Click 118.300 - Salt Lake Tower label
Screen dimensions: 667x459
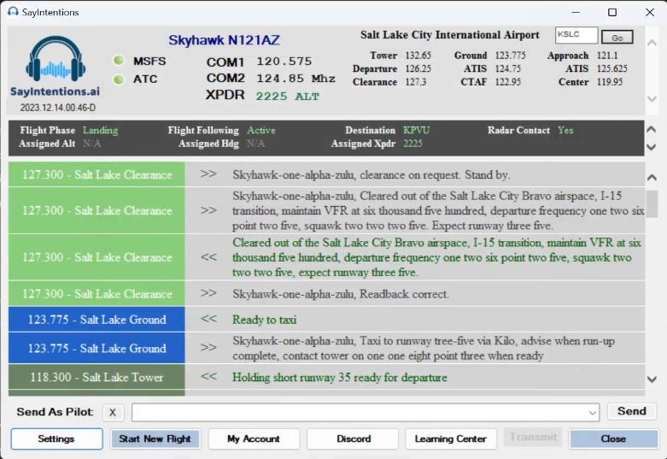(x=97, y=377)
